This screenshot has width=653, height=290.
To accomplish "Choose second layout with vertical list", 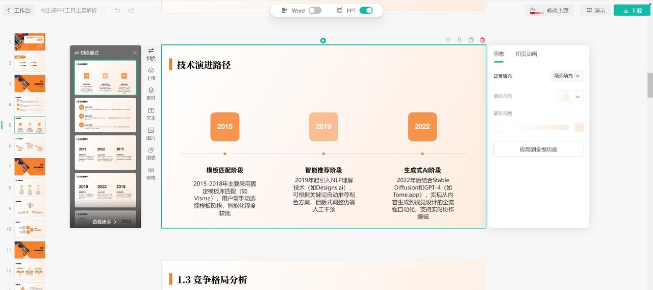I will (106, 115).
